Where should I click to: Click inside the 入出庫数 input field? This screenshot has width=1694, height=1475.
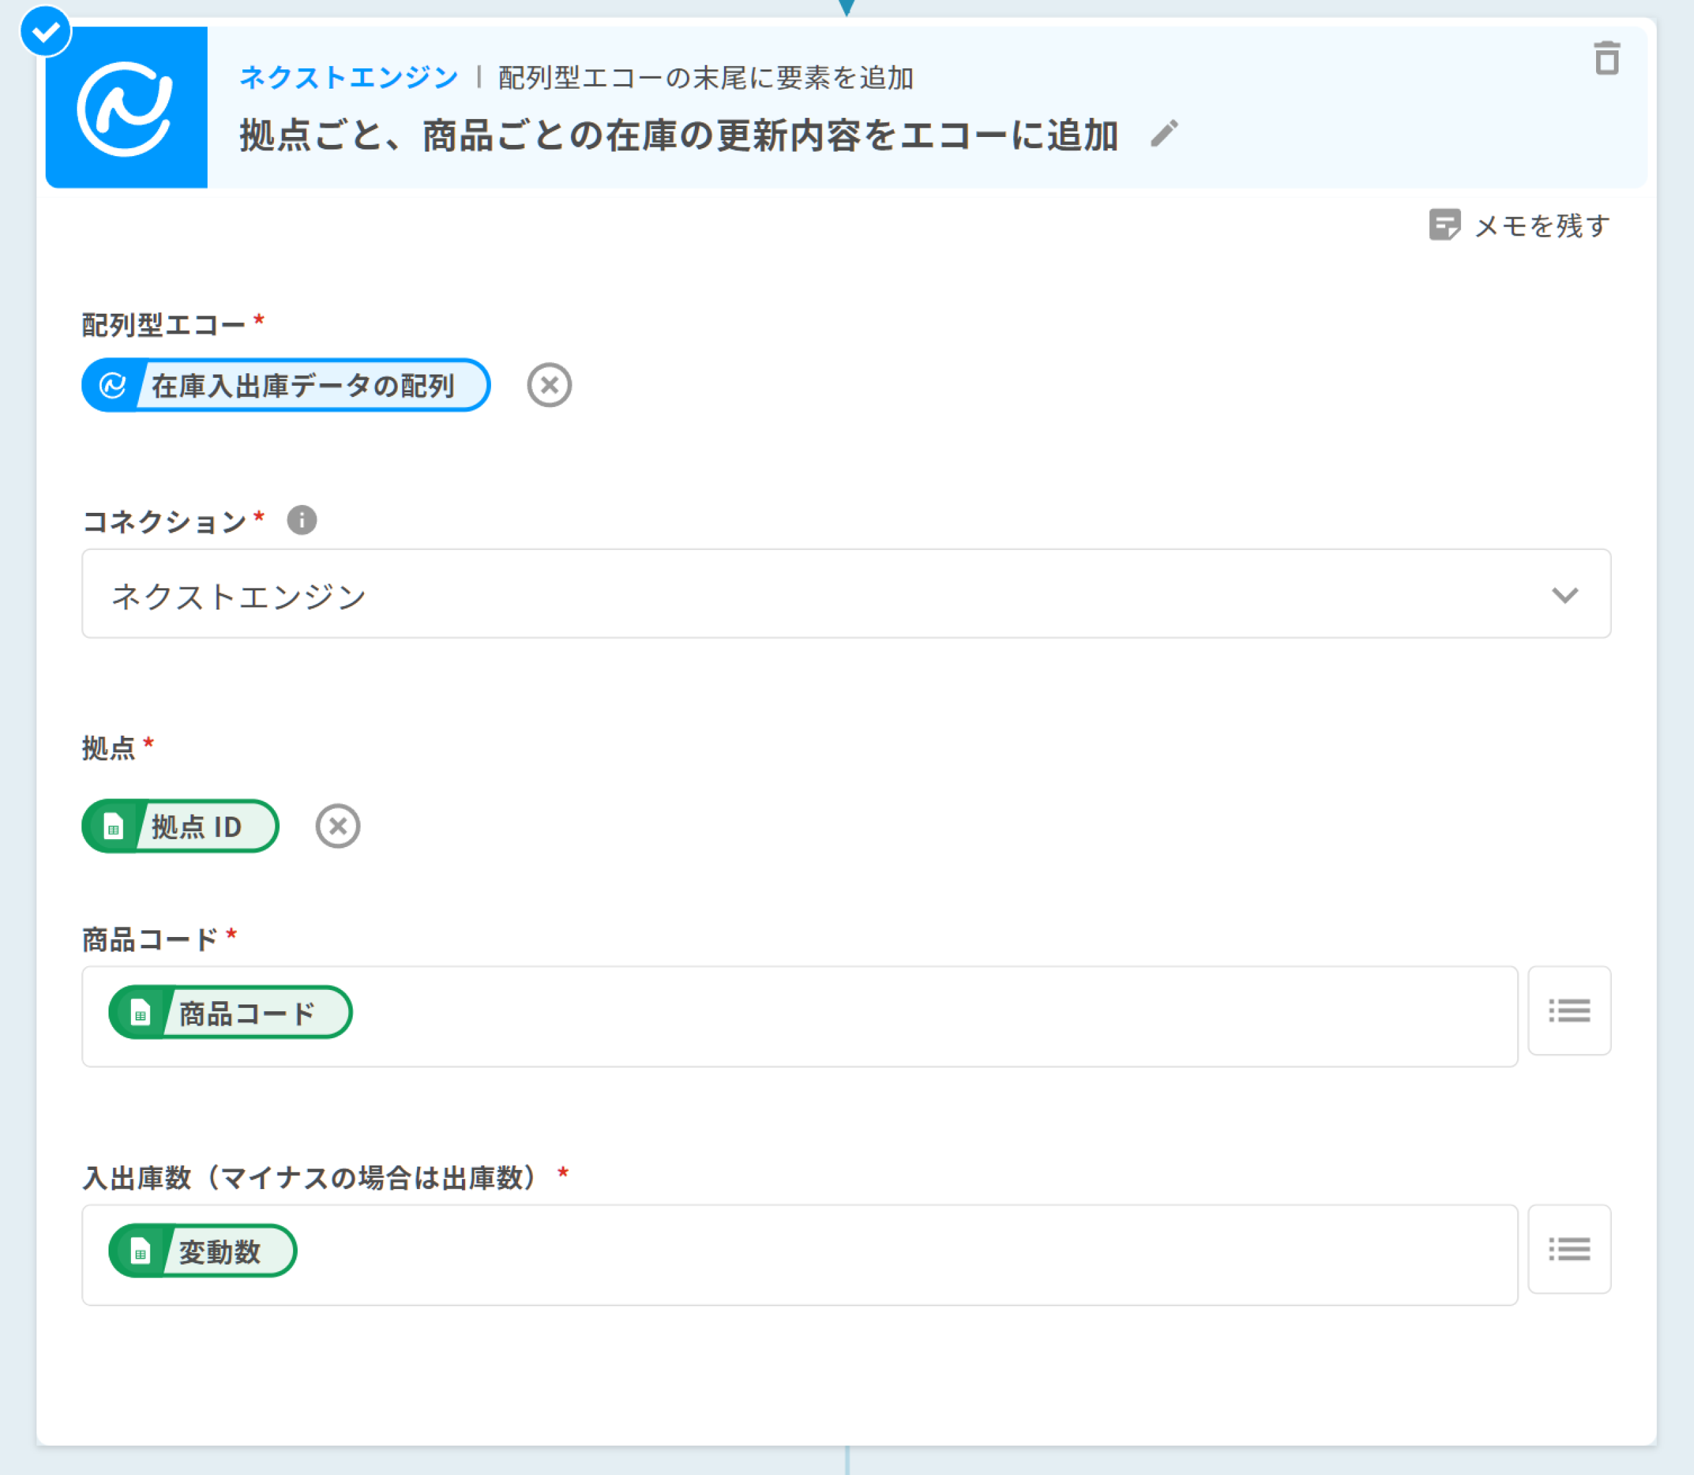905,1255
